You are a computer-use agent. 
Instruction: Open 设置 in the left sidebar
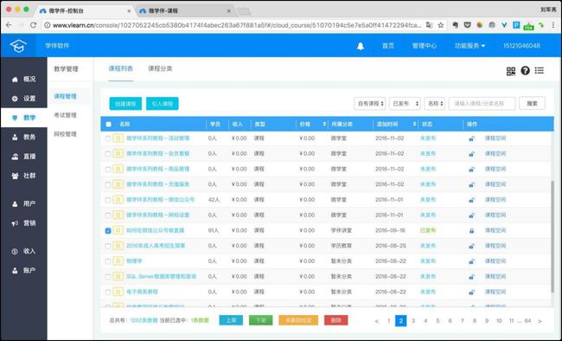(24, 99)
